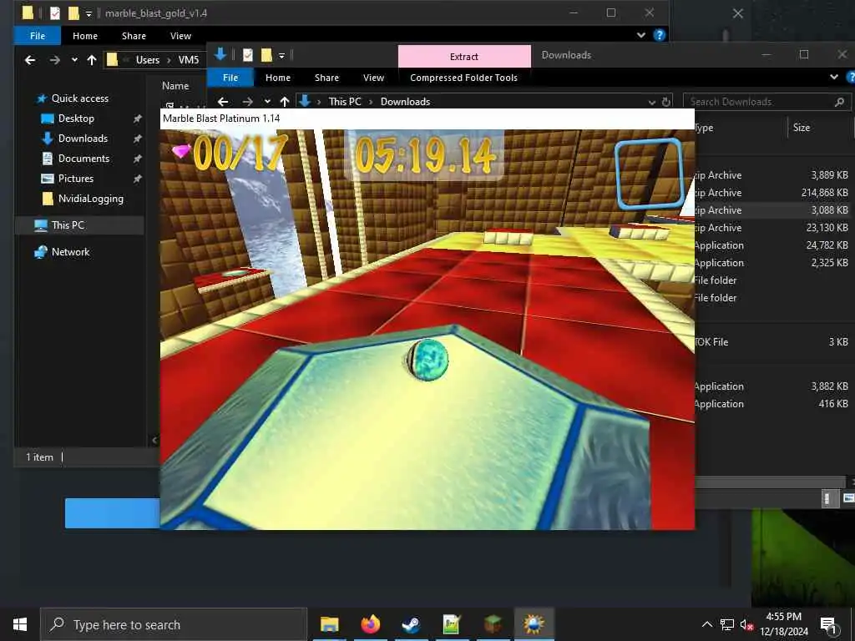Unpin Desktop using its pin icon
This screenshot has height=641, width=855.
138,119
